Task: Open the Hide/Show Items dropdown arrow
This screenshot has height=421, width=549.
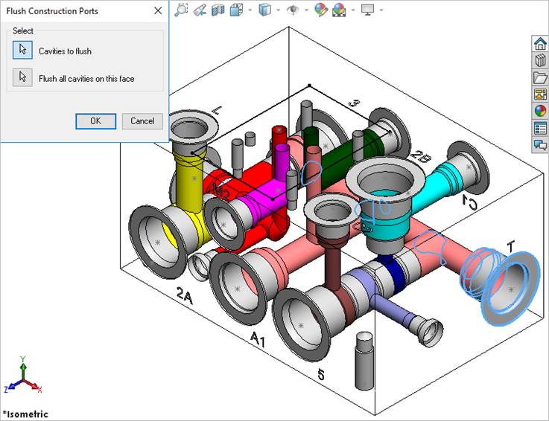Action: pos(306,10)
